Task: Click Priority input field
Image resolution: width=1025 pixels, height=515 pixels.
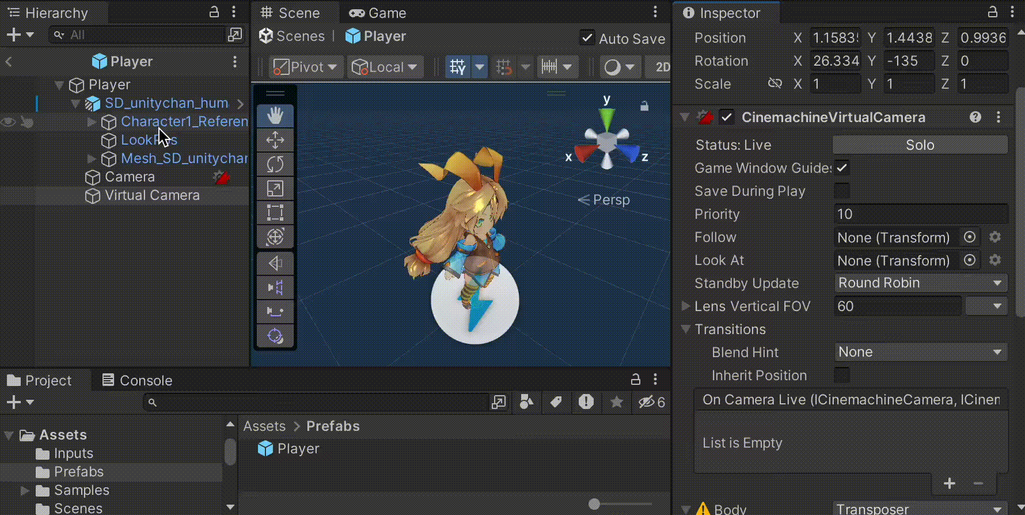Action: point(921,214)
